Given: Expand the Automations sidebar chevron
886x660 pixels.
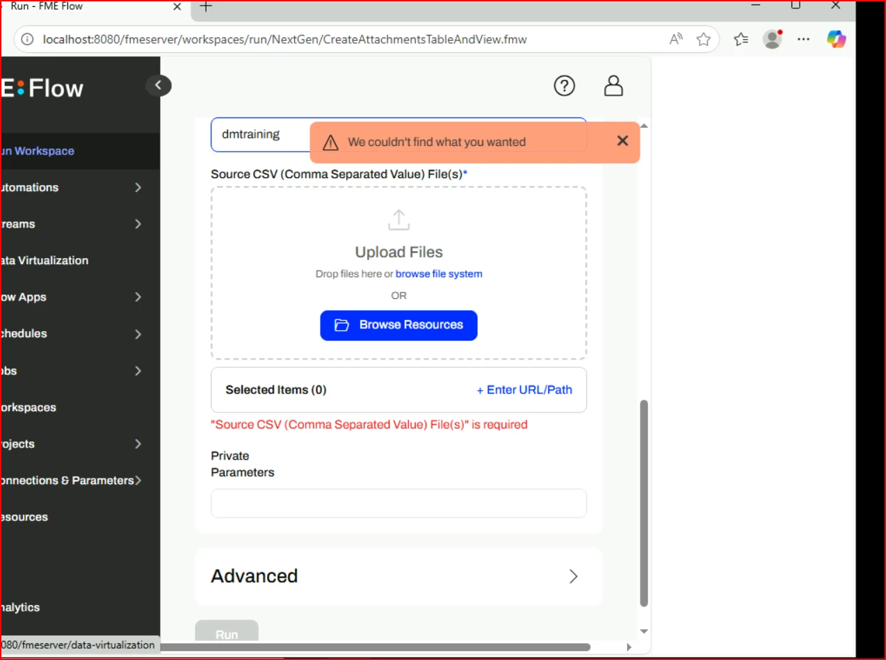Looking at the screenshot, I should (x=138, y=188).
